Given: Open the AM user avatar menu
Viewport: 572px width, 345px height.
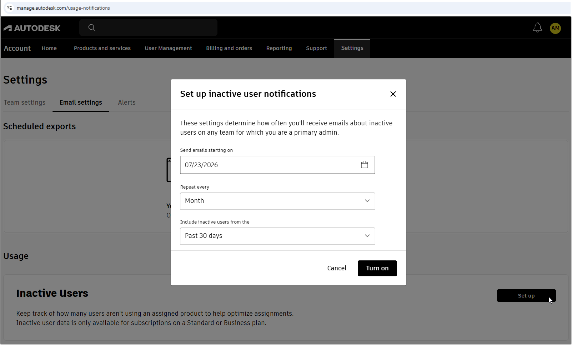Looking at the screenshot, I should pyautogui.click(x=555, y=28).
